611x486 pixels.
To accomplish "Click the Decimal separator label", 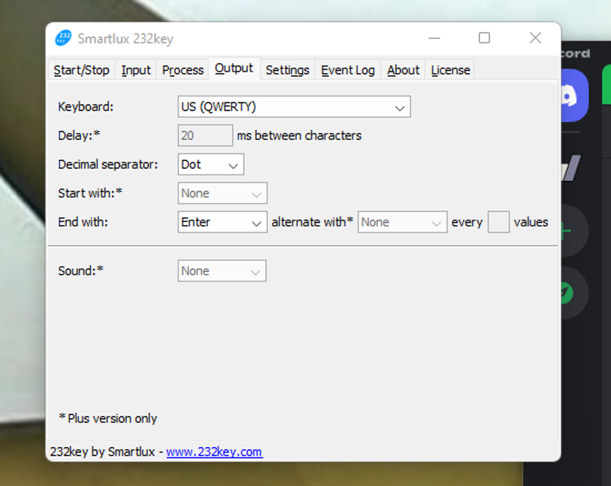I will [x=108, y=164].
